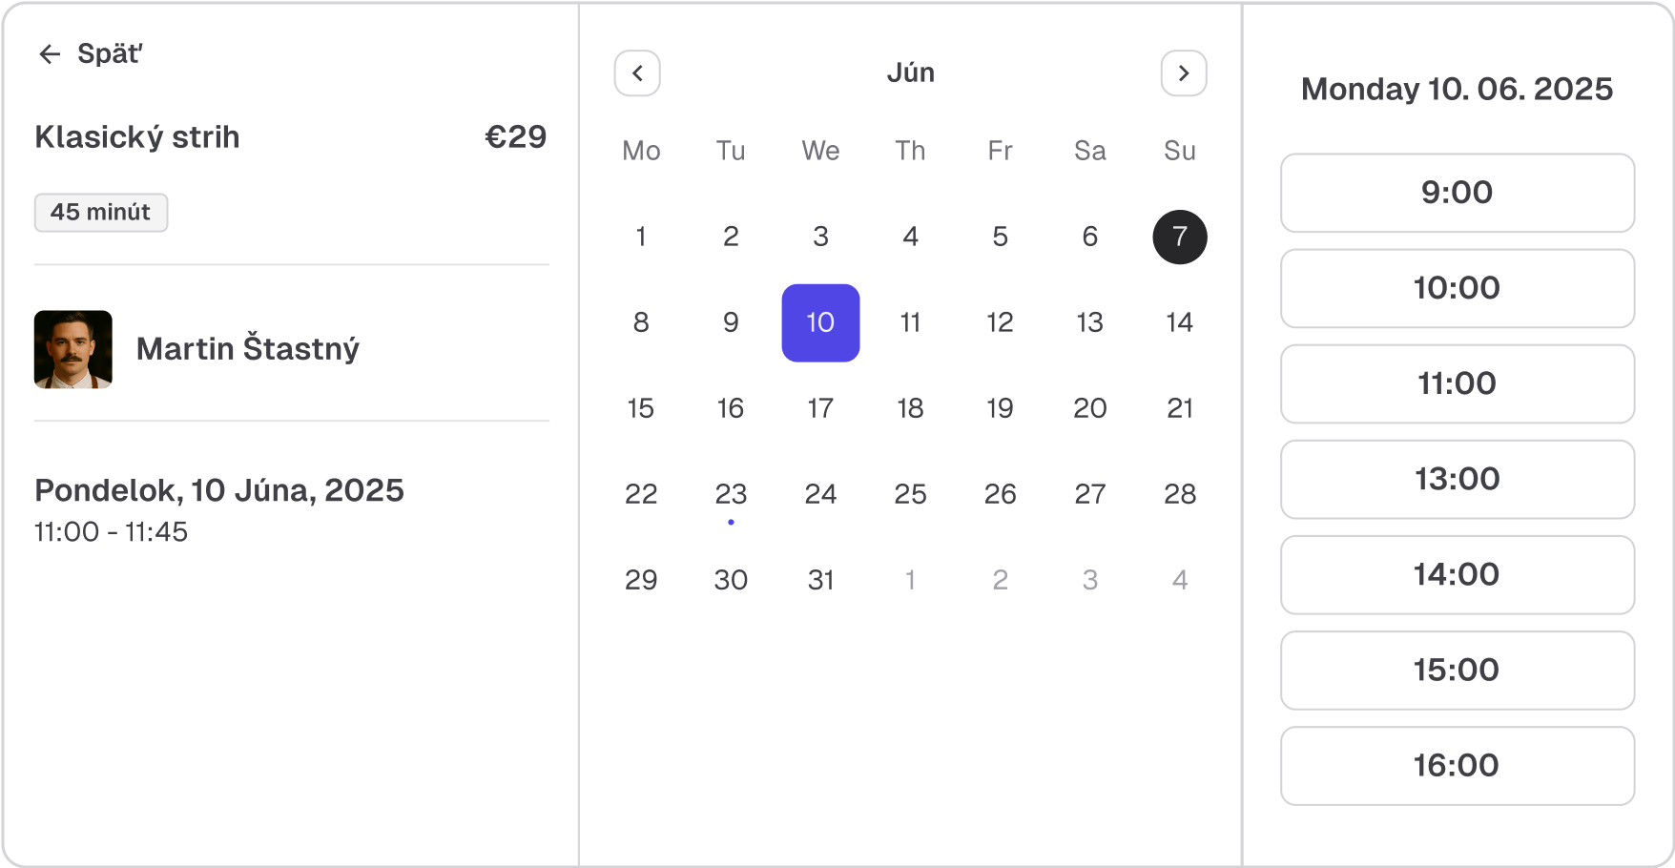Select the 14:00 time slot

[x=1457, y=574]
